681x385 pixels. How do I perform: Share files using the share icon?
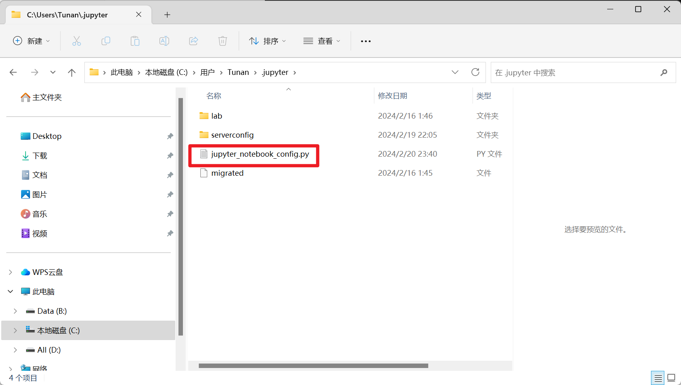click(x=193, y=41)
